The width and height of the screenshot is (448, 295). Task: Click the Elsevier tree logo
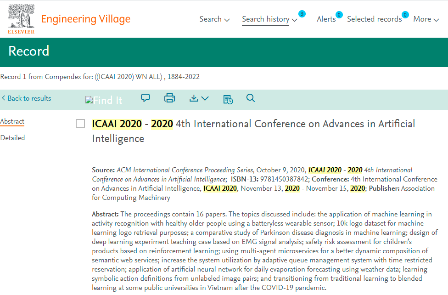pyautogui.click(x=21, y=19)
